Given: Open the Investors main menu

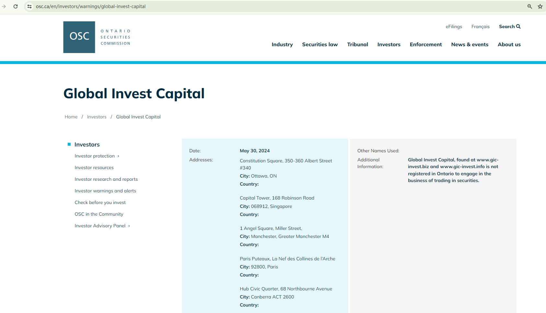Looking at the screenshot, I should (389, 45).
